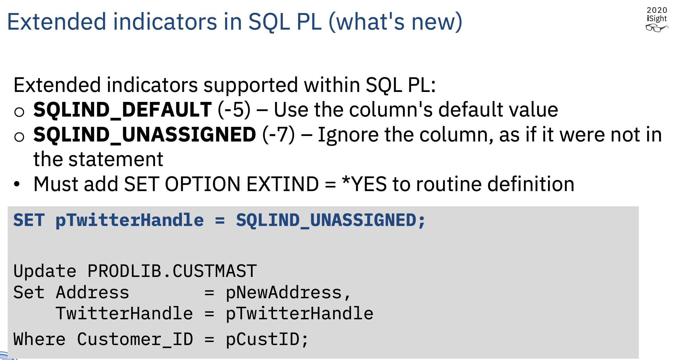
Task: Click the iSight glasses logo icon
Action: [x=657, y=28]
